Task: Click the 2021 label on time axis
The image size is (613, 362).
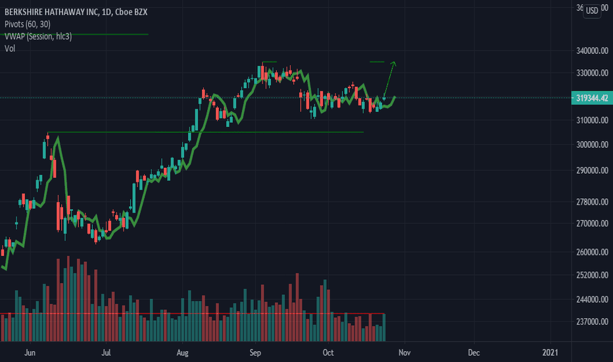Action: [x=551, y=353]
